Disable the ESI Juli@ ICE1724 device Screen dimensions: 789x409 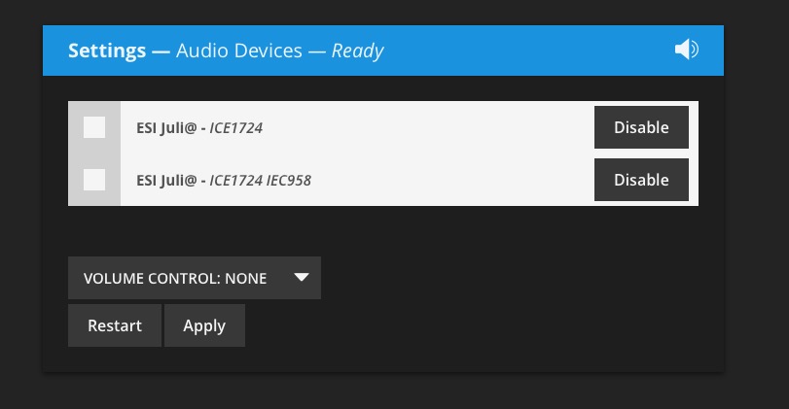click(641, 127)
